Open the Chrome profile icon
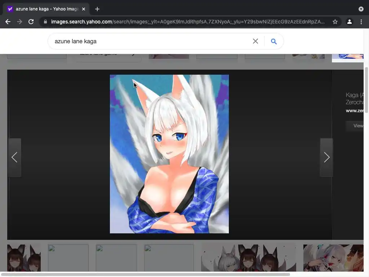This screenshot has width=369, height=277. 350,22
